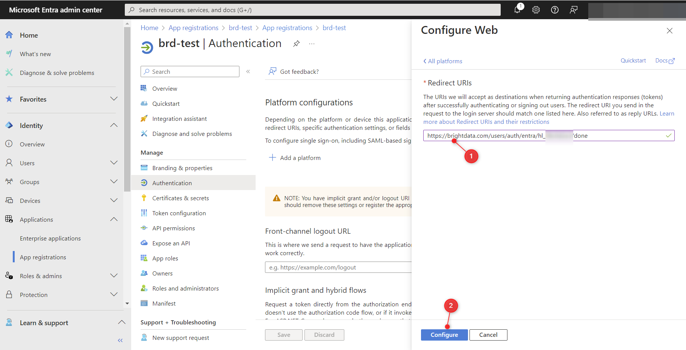
Task: Click the sidebar scrollbar down arrow
Action: [127, 303]
